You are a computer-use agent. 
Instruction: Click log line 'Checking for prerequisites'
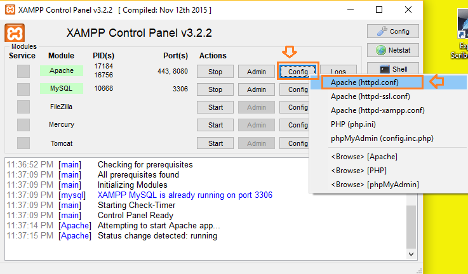pyautogui.click(x=145, y=164)
